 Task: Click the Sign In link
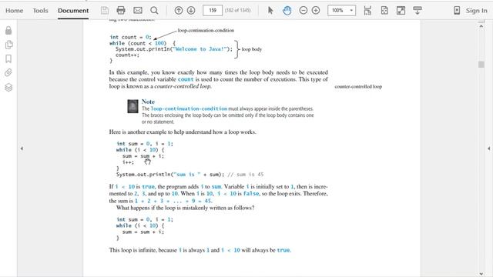pyautogui.click(x=476, y=10)
